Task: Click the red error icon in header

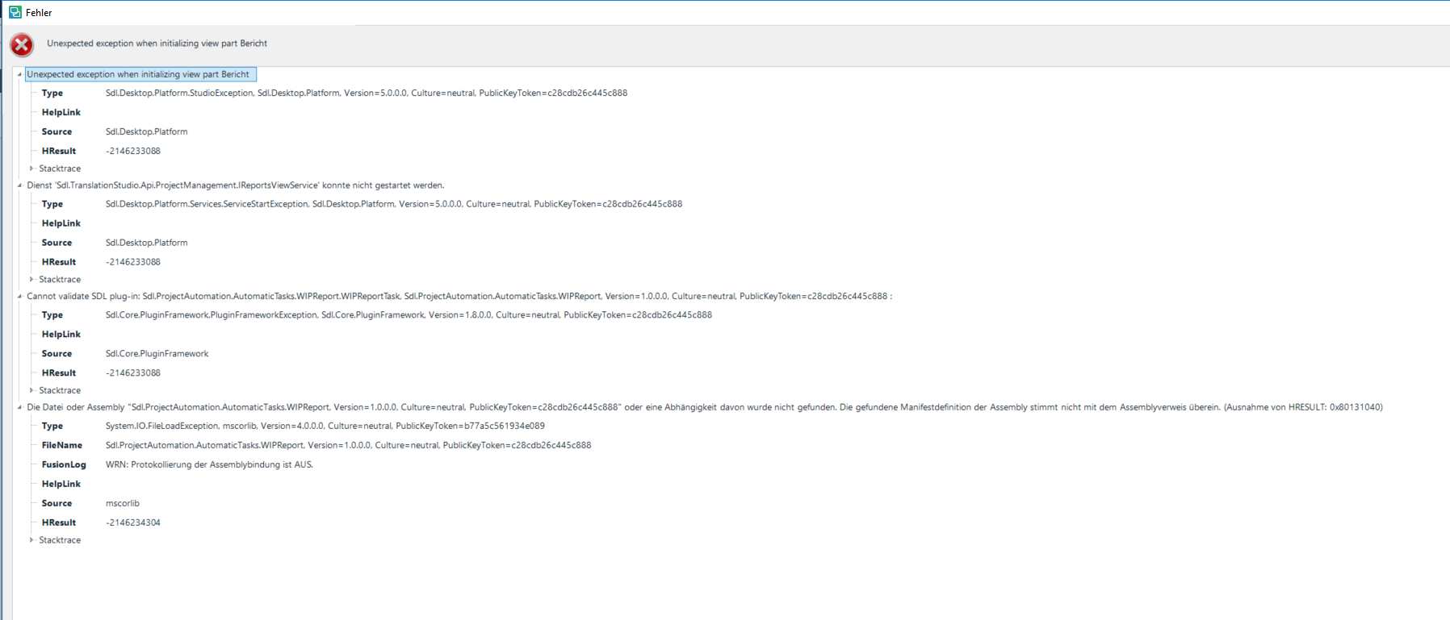Action: [x=22, y=45]
